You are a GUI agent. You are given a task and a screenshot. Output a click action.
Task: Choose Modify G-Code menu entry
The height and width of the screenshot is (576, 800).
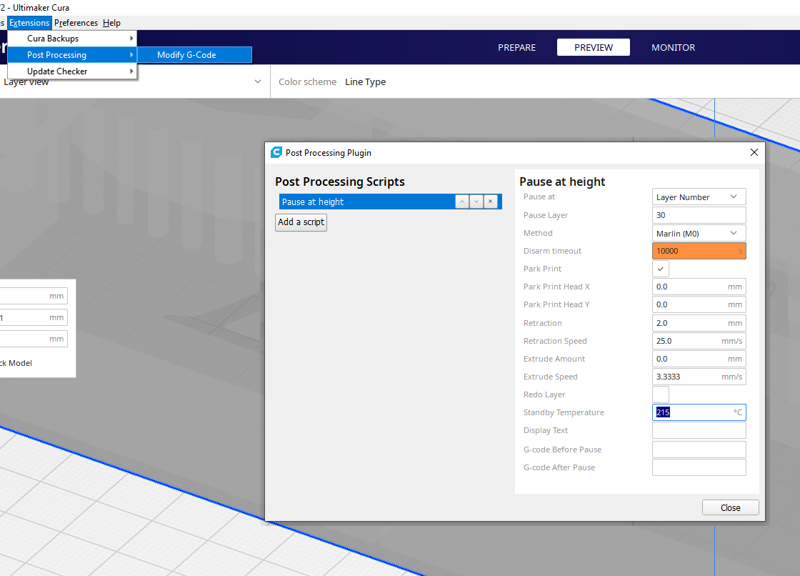194,54
